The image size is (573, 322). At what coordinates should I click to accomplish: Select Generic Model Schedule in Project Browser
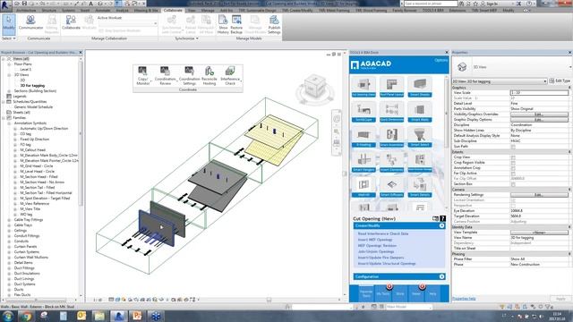pos(33,107)
